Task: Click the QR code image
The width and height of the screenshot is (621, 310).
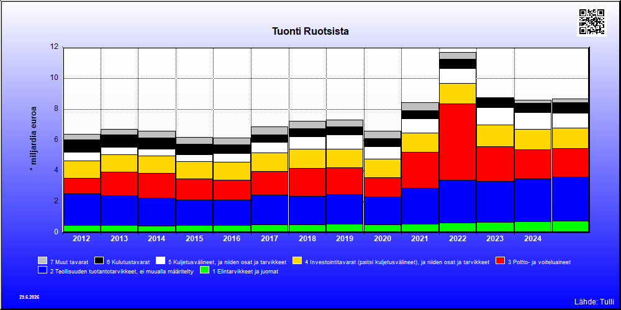Action: click(592, 22)
